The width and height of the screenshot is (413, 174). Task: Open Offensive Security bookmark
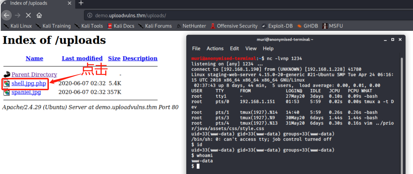coord(234,26)
